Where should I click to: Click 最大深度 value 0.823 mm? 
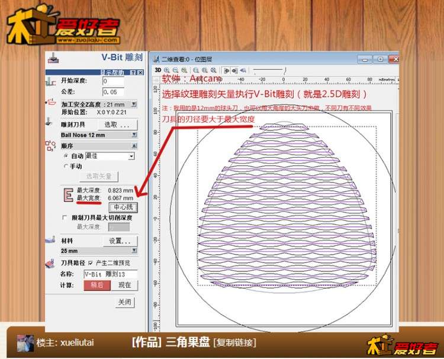pos(121,190)
